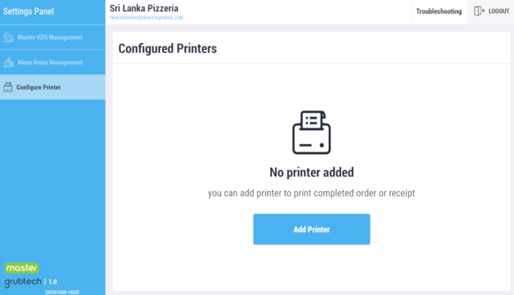Click the account email address link
The height and width of the screenshot is (295, 514).
146,18
